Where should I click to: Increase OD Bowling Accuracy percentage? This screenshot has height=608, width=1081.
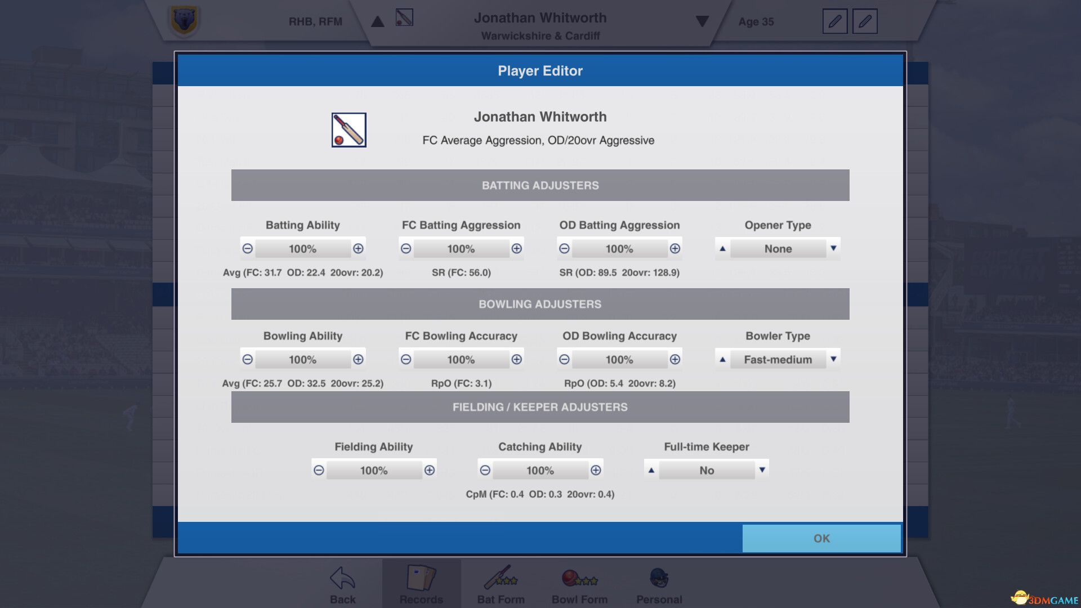[676, 359]
